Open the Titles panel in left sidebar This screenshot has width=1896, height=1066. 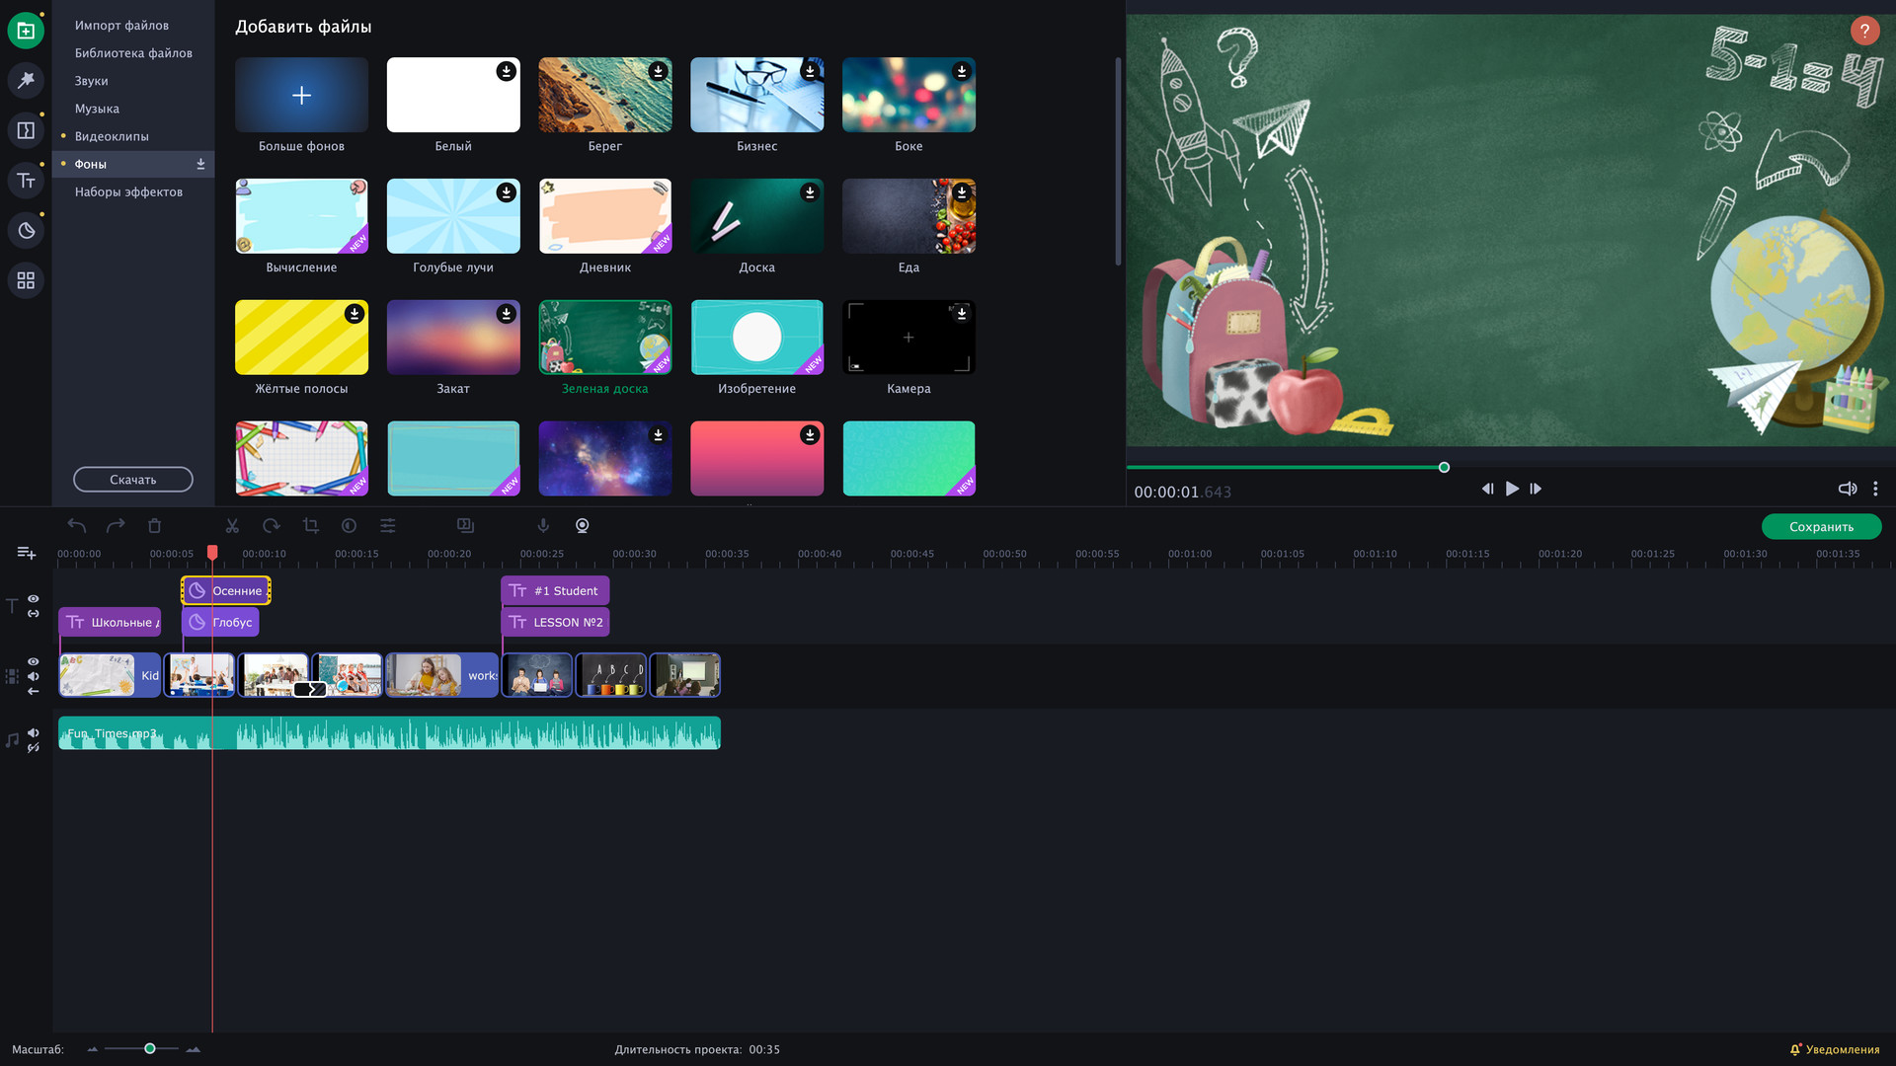pyautogui.click(x=26, y=181)
